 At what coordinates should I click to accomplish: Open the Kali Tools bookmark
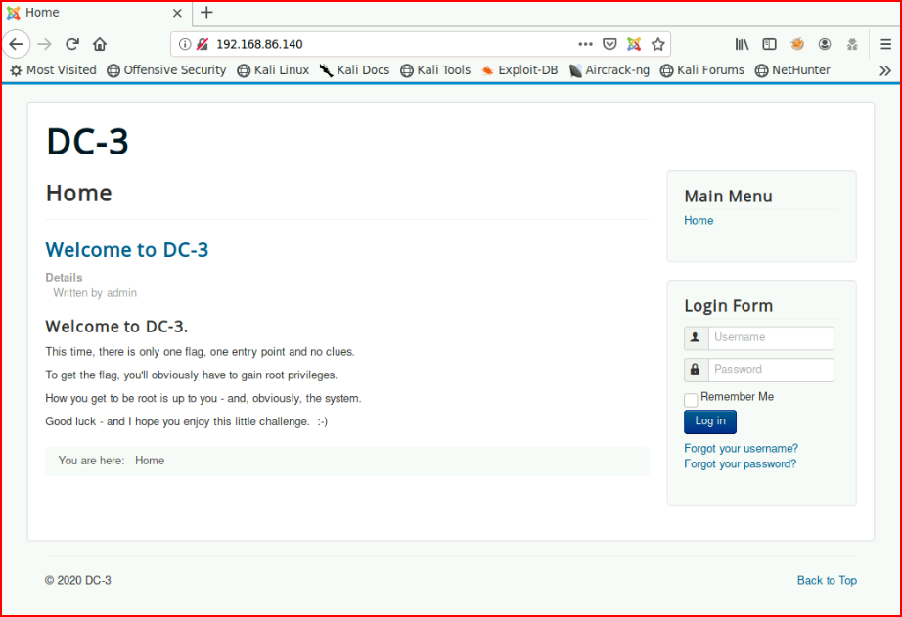pyautogui.click(x=435, y=70)
